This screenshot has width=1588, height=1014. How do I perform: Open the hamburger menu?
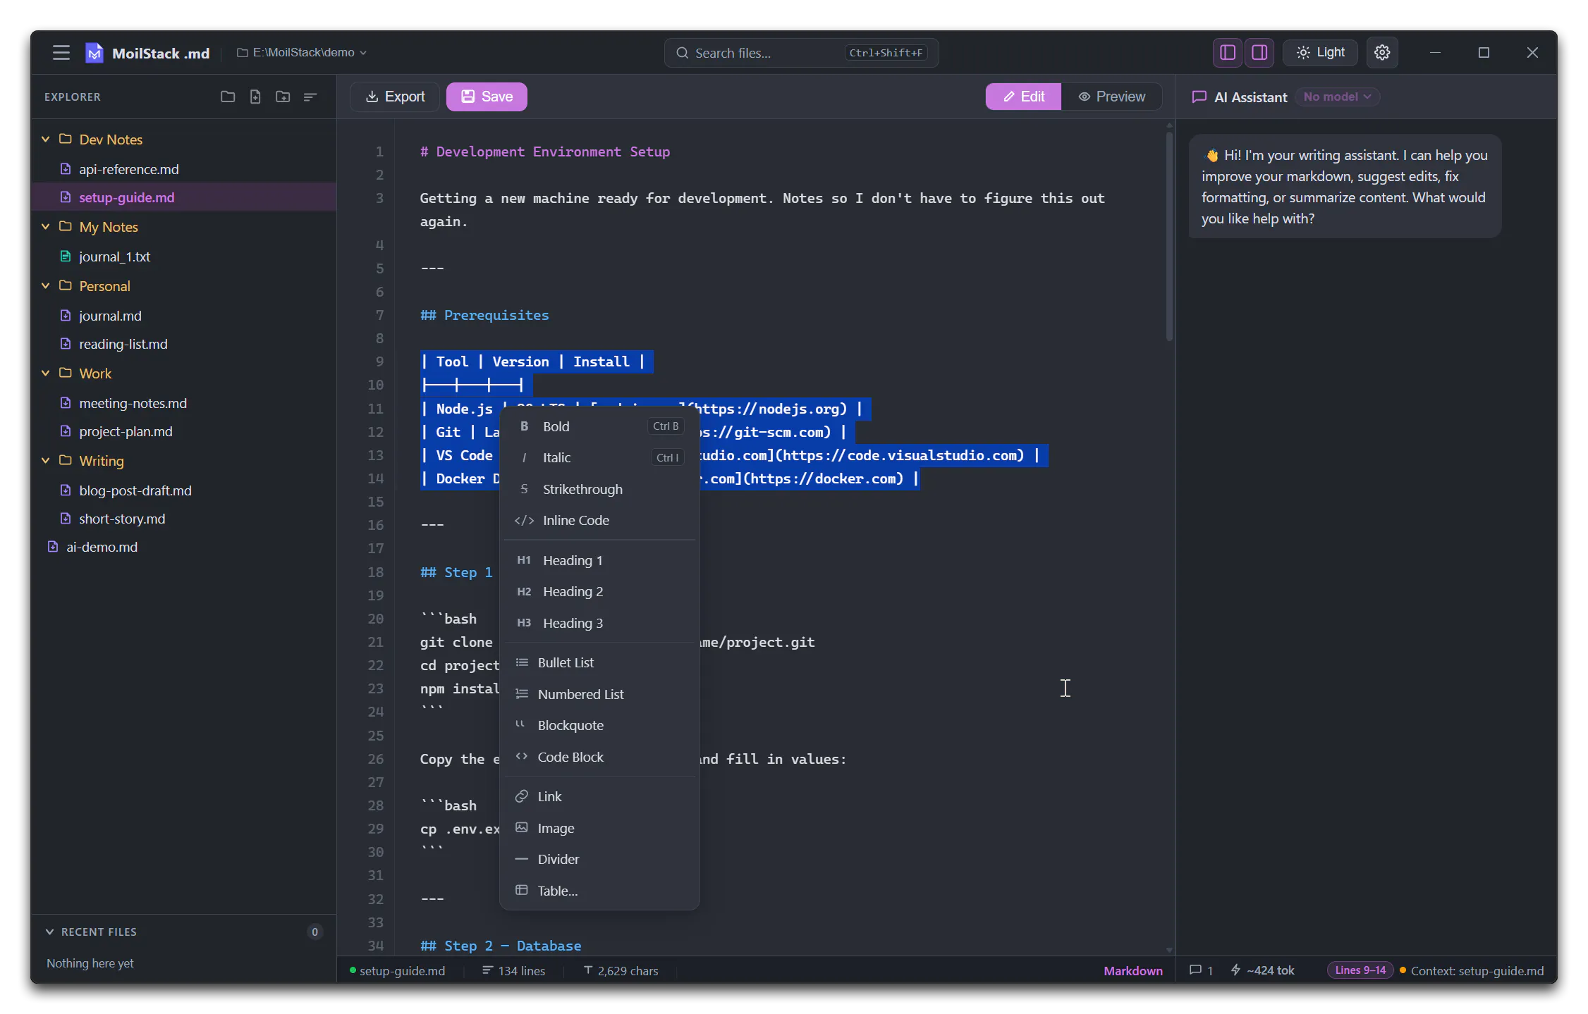tap(61, 53)
